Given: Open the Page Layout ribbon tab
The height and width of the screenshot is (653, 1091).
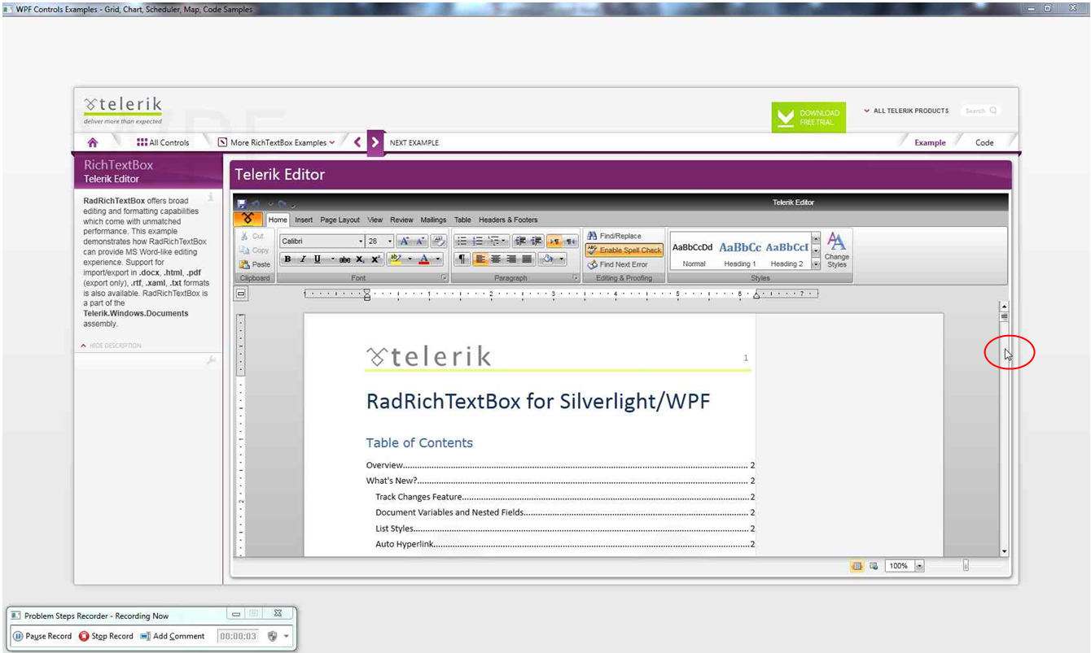Looking at the screenshot, I should (340, 220).
